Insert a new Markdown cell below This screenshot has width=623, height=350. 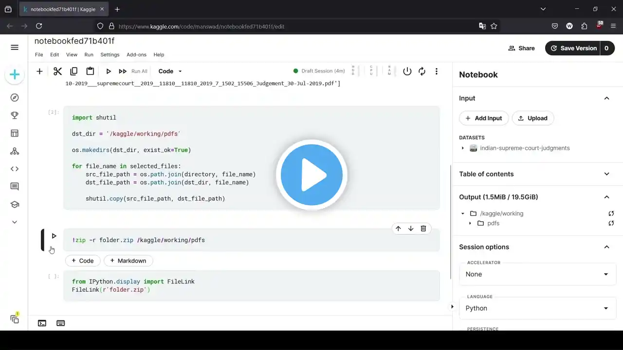[x=128, y=261]
